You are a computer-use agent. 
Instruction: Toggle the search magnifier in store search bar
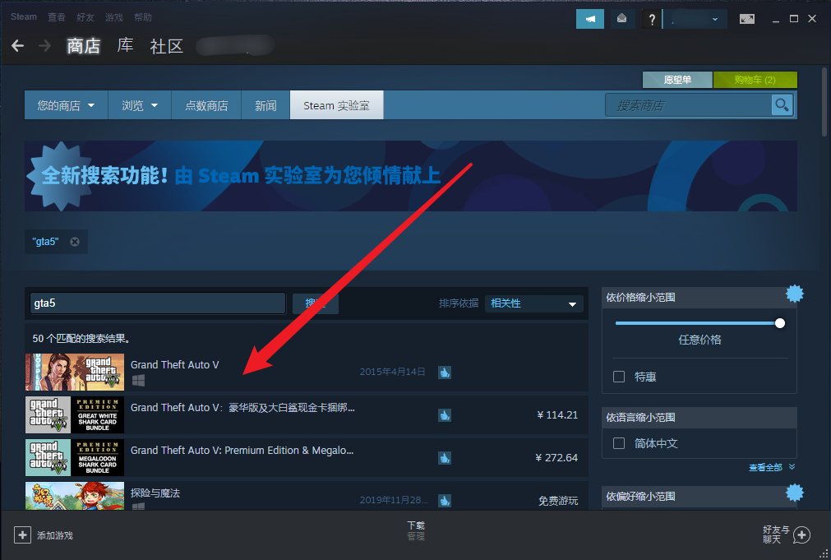coord(781,104)
